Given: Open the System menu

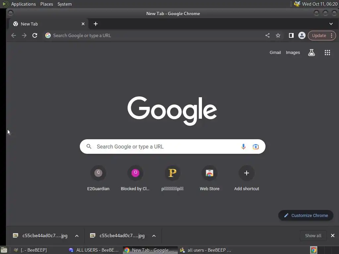Looking at the screenshot, I should pyautogui.click(x=65, y=4).
